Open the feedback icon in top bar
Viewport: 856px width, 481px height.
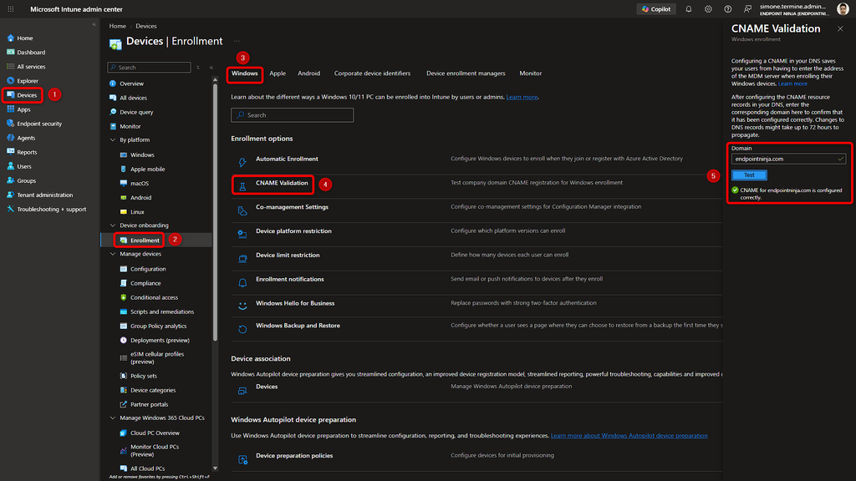click(747, 9)
